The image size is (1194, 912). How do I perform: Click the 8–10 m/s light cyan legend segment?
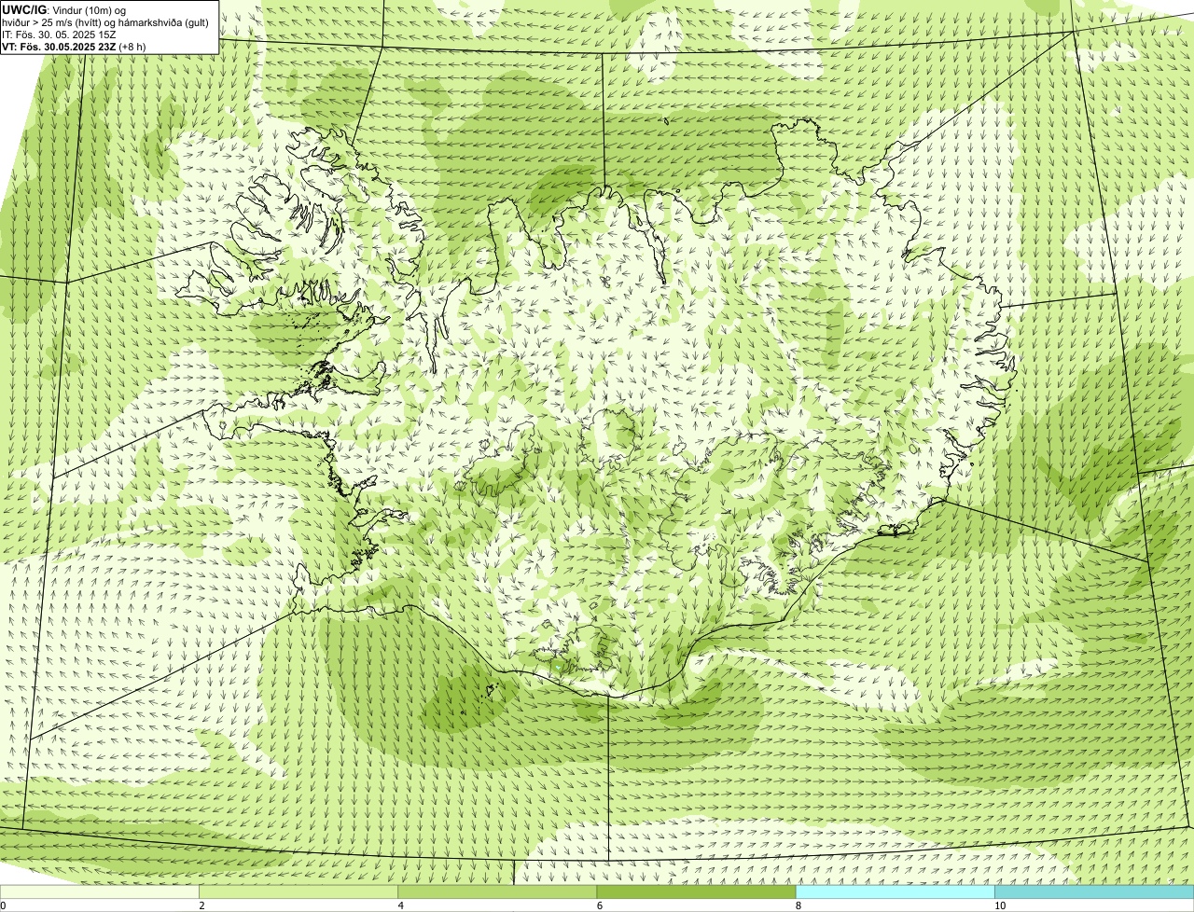[895, 892]
